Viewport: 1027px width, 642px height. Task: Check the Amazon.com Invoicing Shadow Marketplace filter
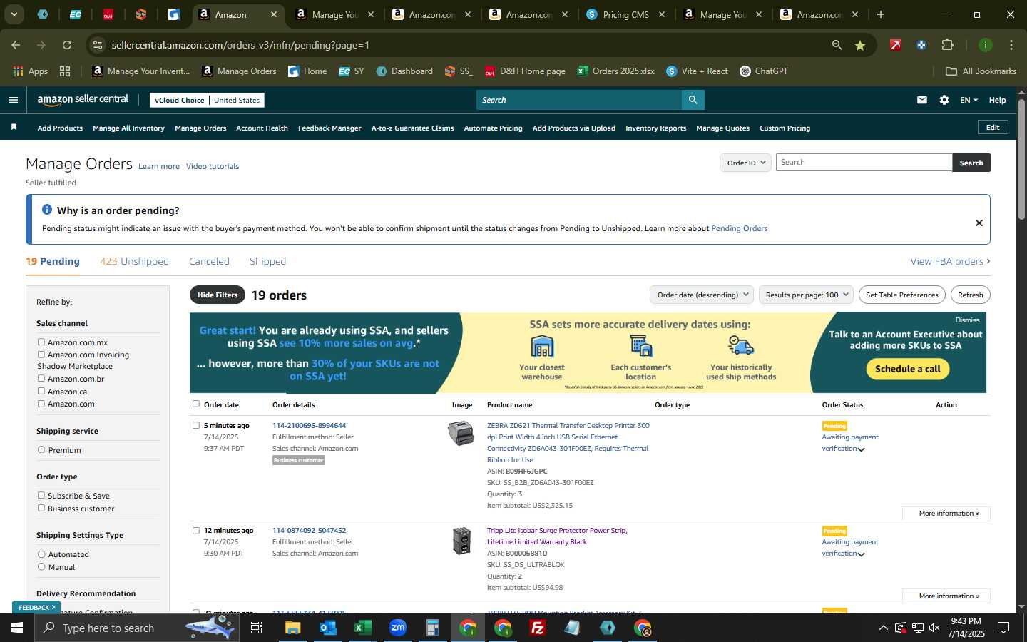coord(41,355)
